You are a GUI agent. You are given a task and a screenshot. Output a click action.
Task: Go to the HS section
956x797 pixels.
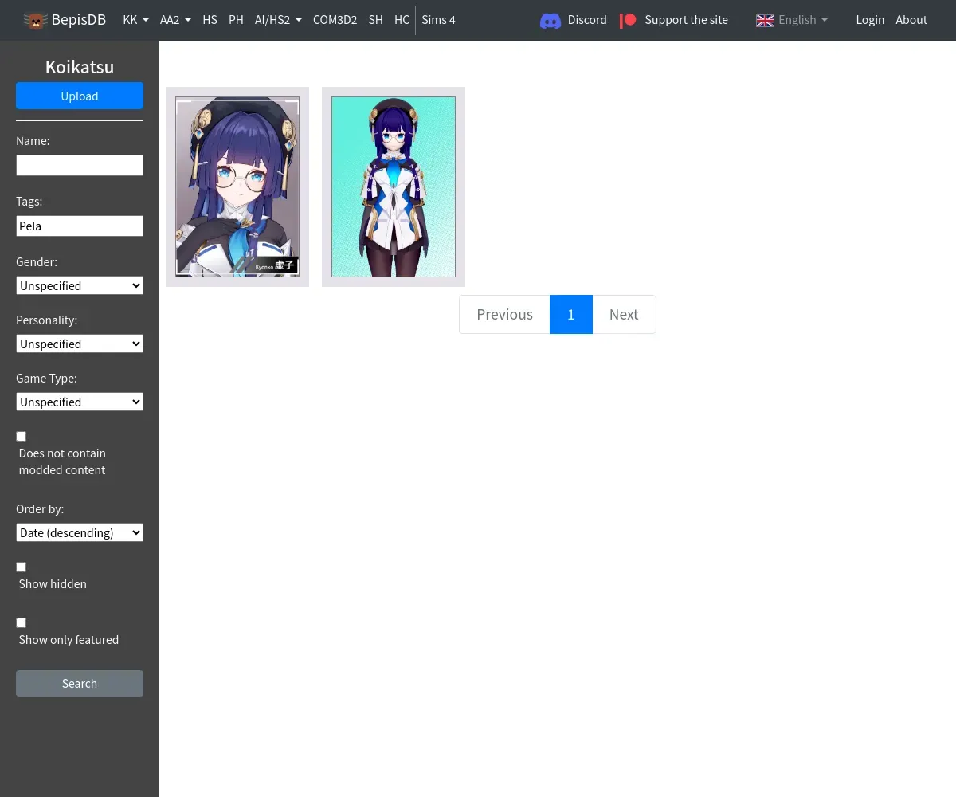pos(210,20)
